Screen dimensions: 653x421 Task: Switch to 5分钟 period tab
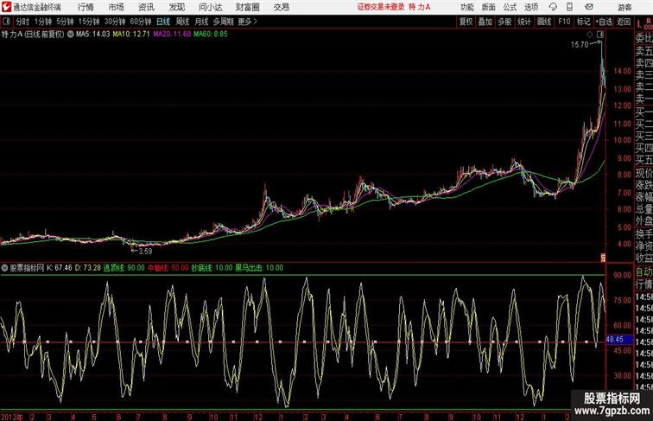pos(65,22)
